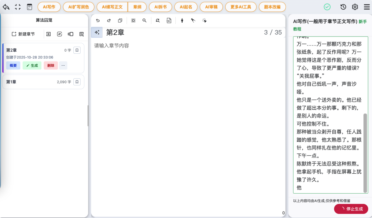The width and height of the screenshot is (372, 218).
Task: Open the AI拆书 tool
Action: 161,7
